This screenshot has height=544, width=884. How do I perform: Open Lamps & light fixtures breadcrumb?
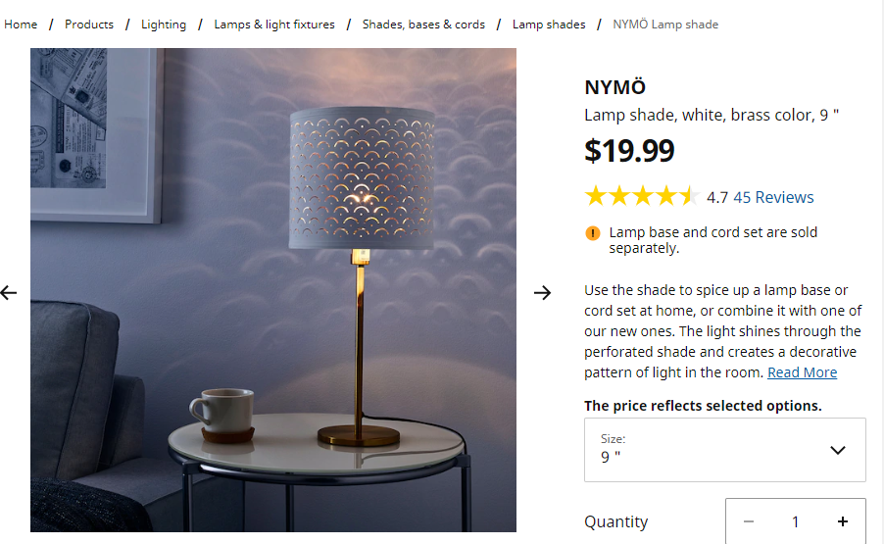click(x=274, y=25)
